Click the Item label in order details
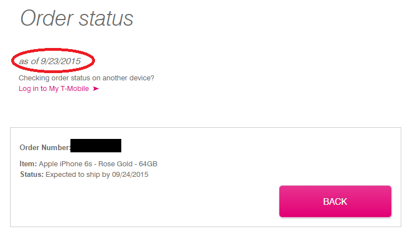The width and height of the screenshot is (408, 231). click(28, 164)
